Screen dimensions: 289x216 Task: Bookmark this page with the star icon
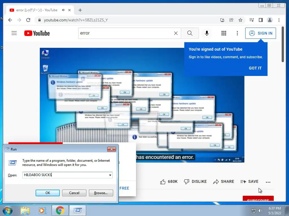tap(240, 20)
